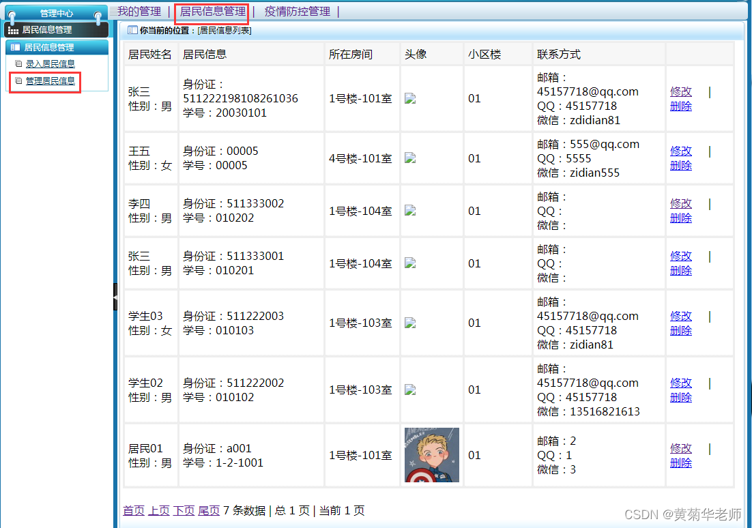Open the 录入居民信息 sidebar link
Screen dimensions: 752x528
(50, 63)
